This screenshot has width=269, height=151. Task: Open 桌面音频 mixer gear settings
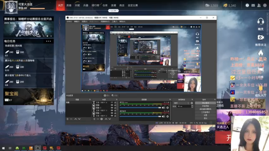click(167, 116)
